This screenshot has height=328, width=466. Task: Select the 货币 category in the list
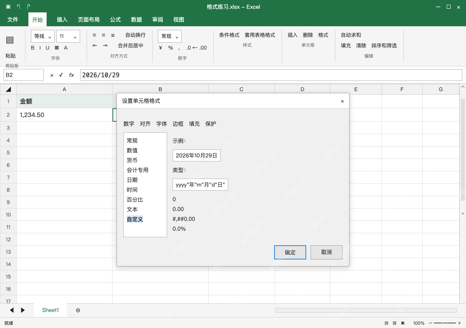point(132,160)
